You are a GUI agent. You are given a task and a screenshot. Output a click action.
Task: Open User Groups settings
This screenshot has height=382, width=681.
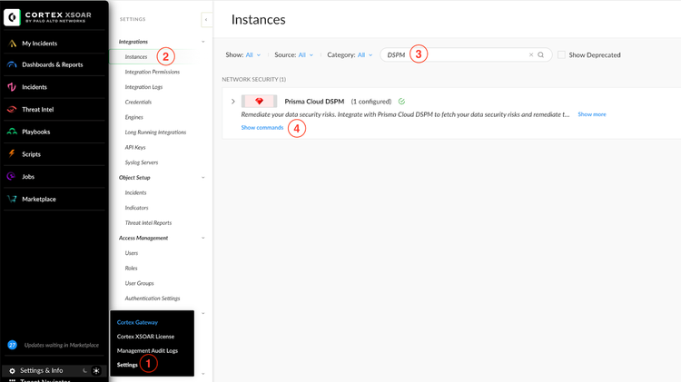pyautogui.click(x=139, y=283)
